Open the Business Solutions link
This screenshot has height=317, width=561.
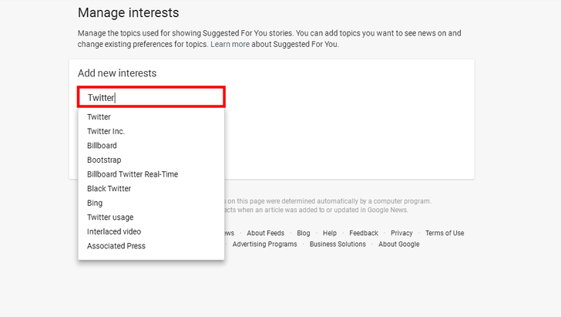click(338, 244)
